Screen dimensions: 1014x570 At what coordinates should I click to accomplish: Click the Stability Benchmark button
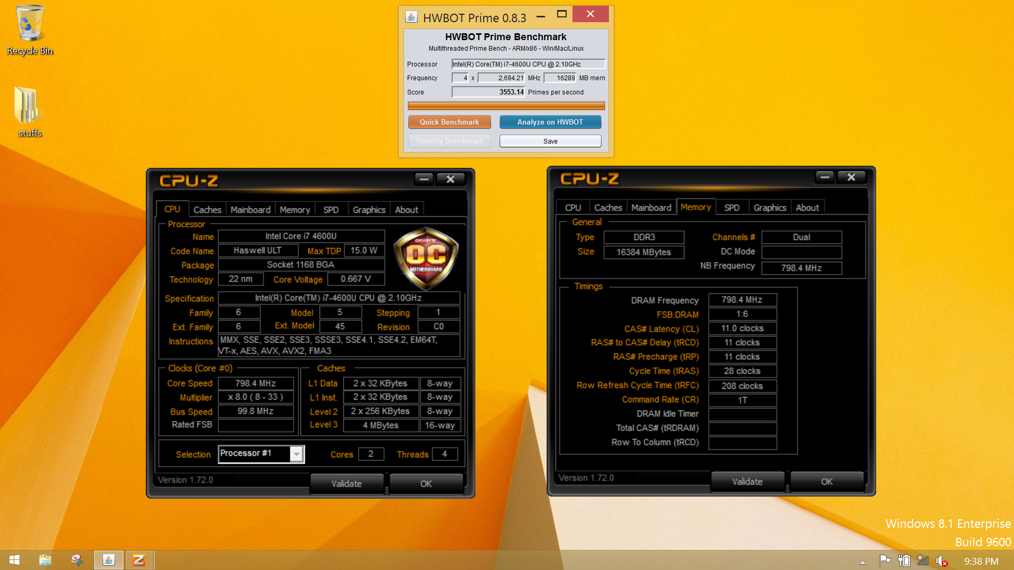click(449, 141)
